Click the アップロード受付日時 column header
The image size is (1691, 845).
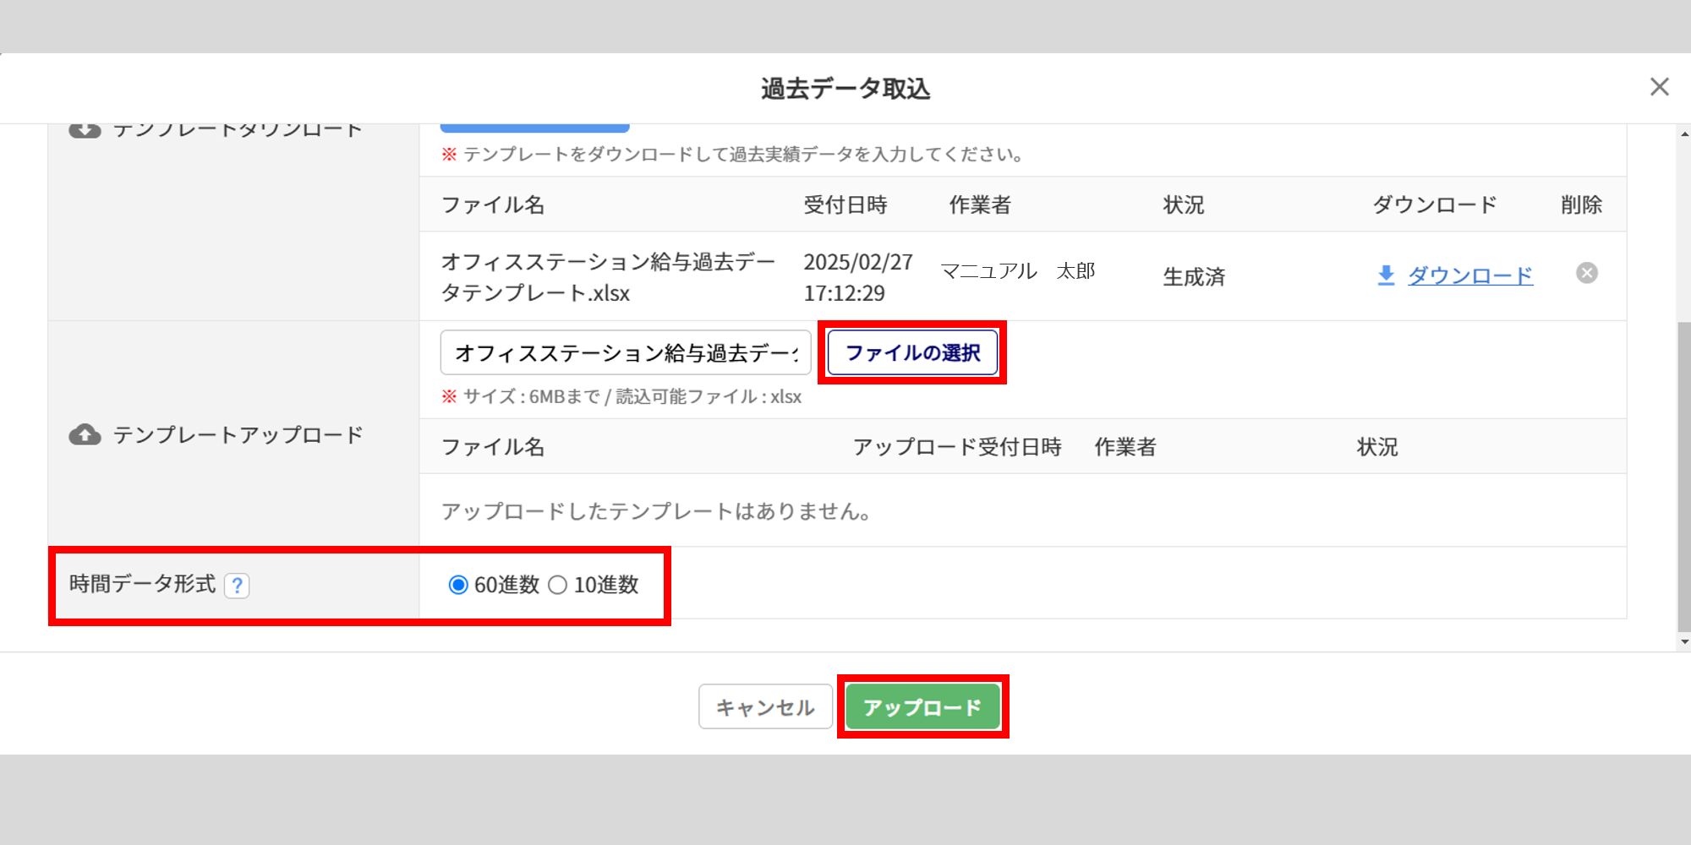tap(957, 446)
